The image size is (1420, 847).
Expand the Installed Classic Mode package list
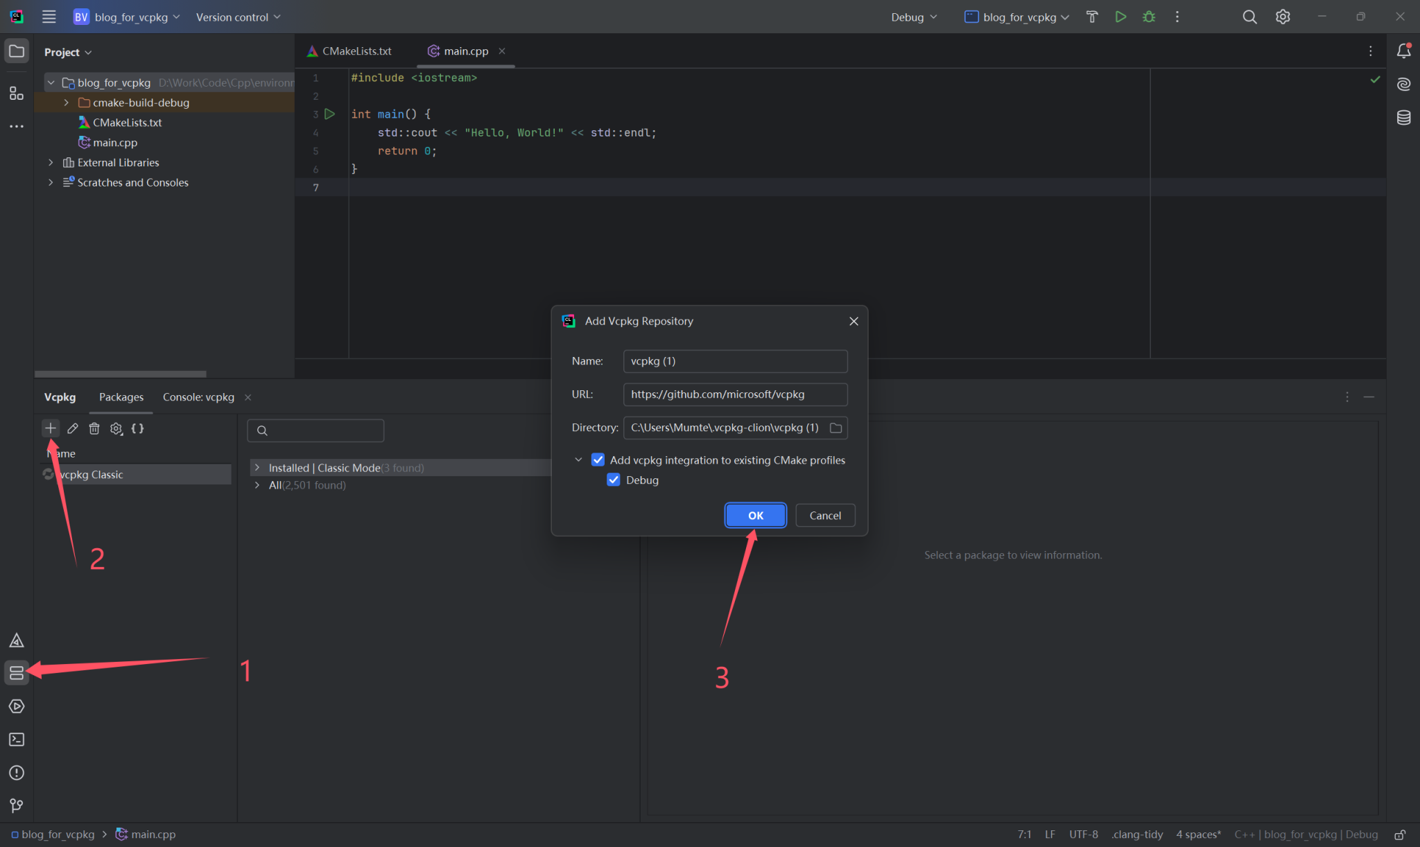[257, 467]
